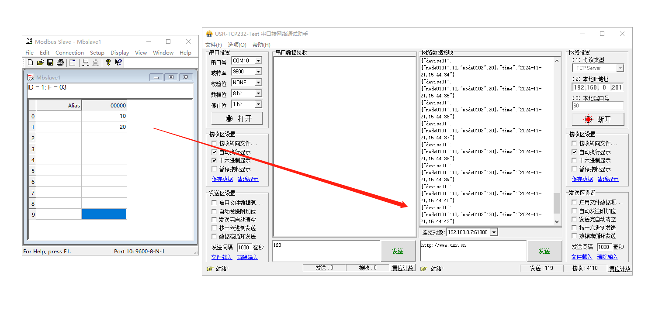Select the highlighted blue cell in row 9
This screenshot has width=655, height=314.
click(x=104, y=214)
